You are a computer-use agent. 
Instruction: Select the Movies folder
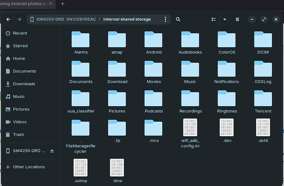tap(154, 72)
